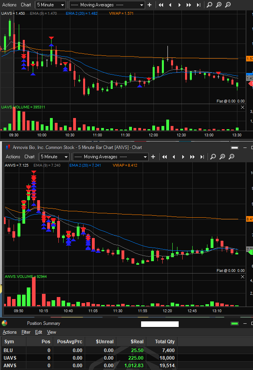253x370 pixels.
Task: Click the ANVS chart window title icon
Action: point(8,148)
